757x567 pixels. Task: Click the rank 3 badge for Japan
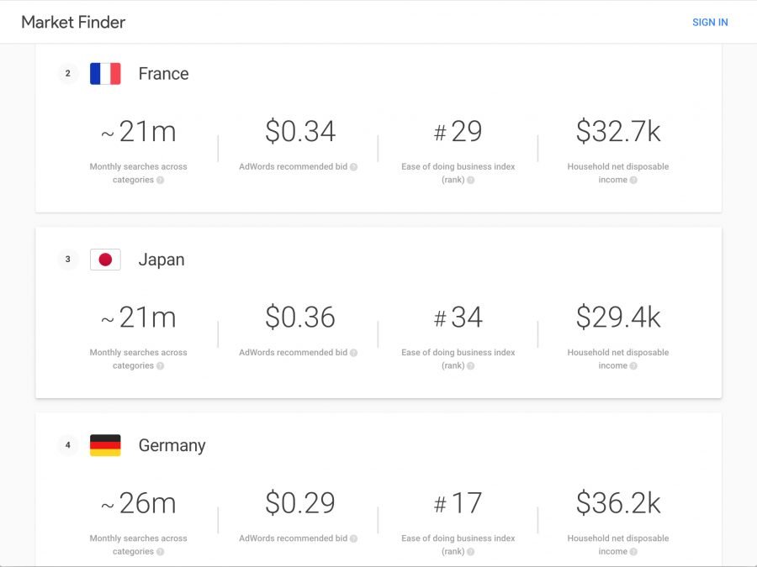tap(68, 260)
